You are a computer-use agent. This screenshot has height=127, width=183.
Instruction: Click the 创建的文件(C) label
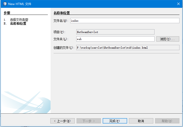(64, 48)
